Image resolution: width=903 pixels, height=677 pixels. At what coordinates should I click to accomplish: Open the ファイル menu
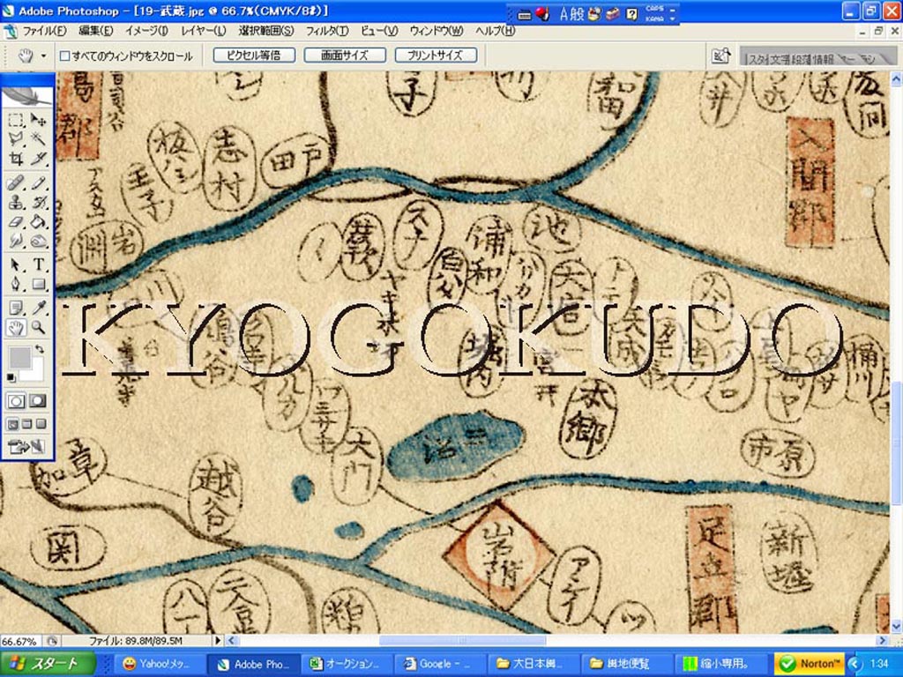coord(44,31)
